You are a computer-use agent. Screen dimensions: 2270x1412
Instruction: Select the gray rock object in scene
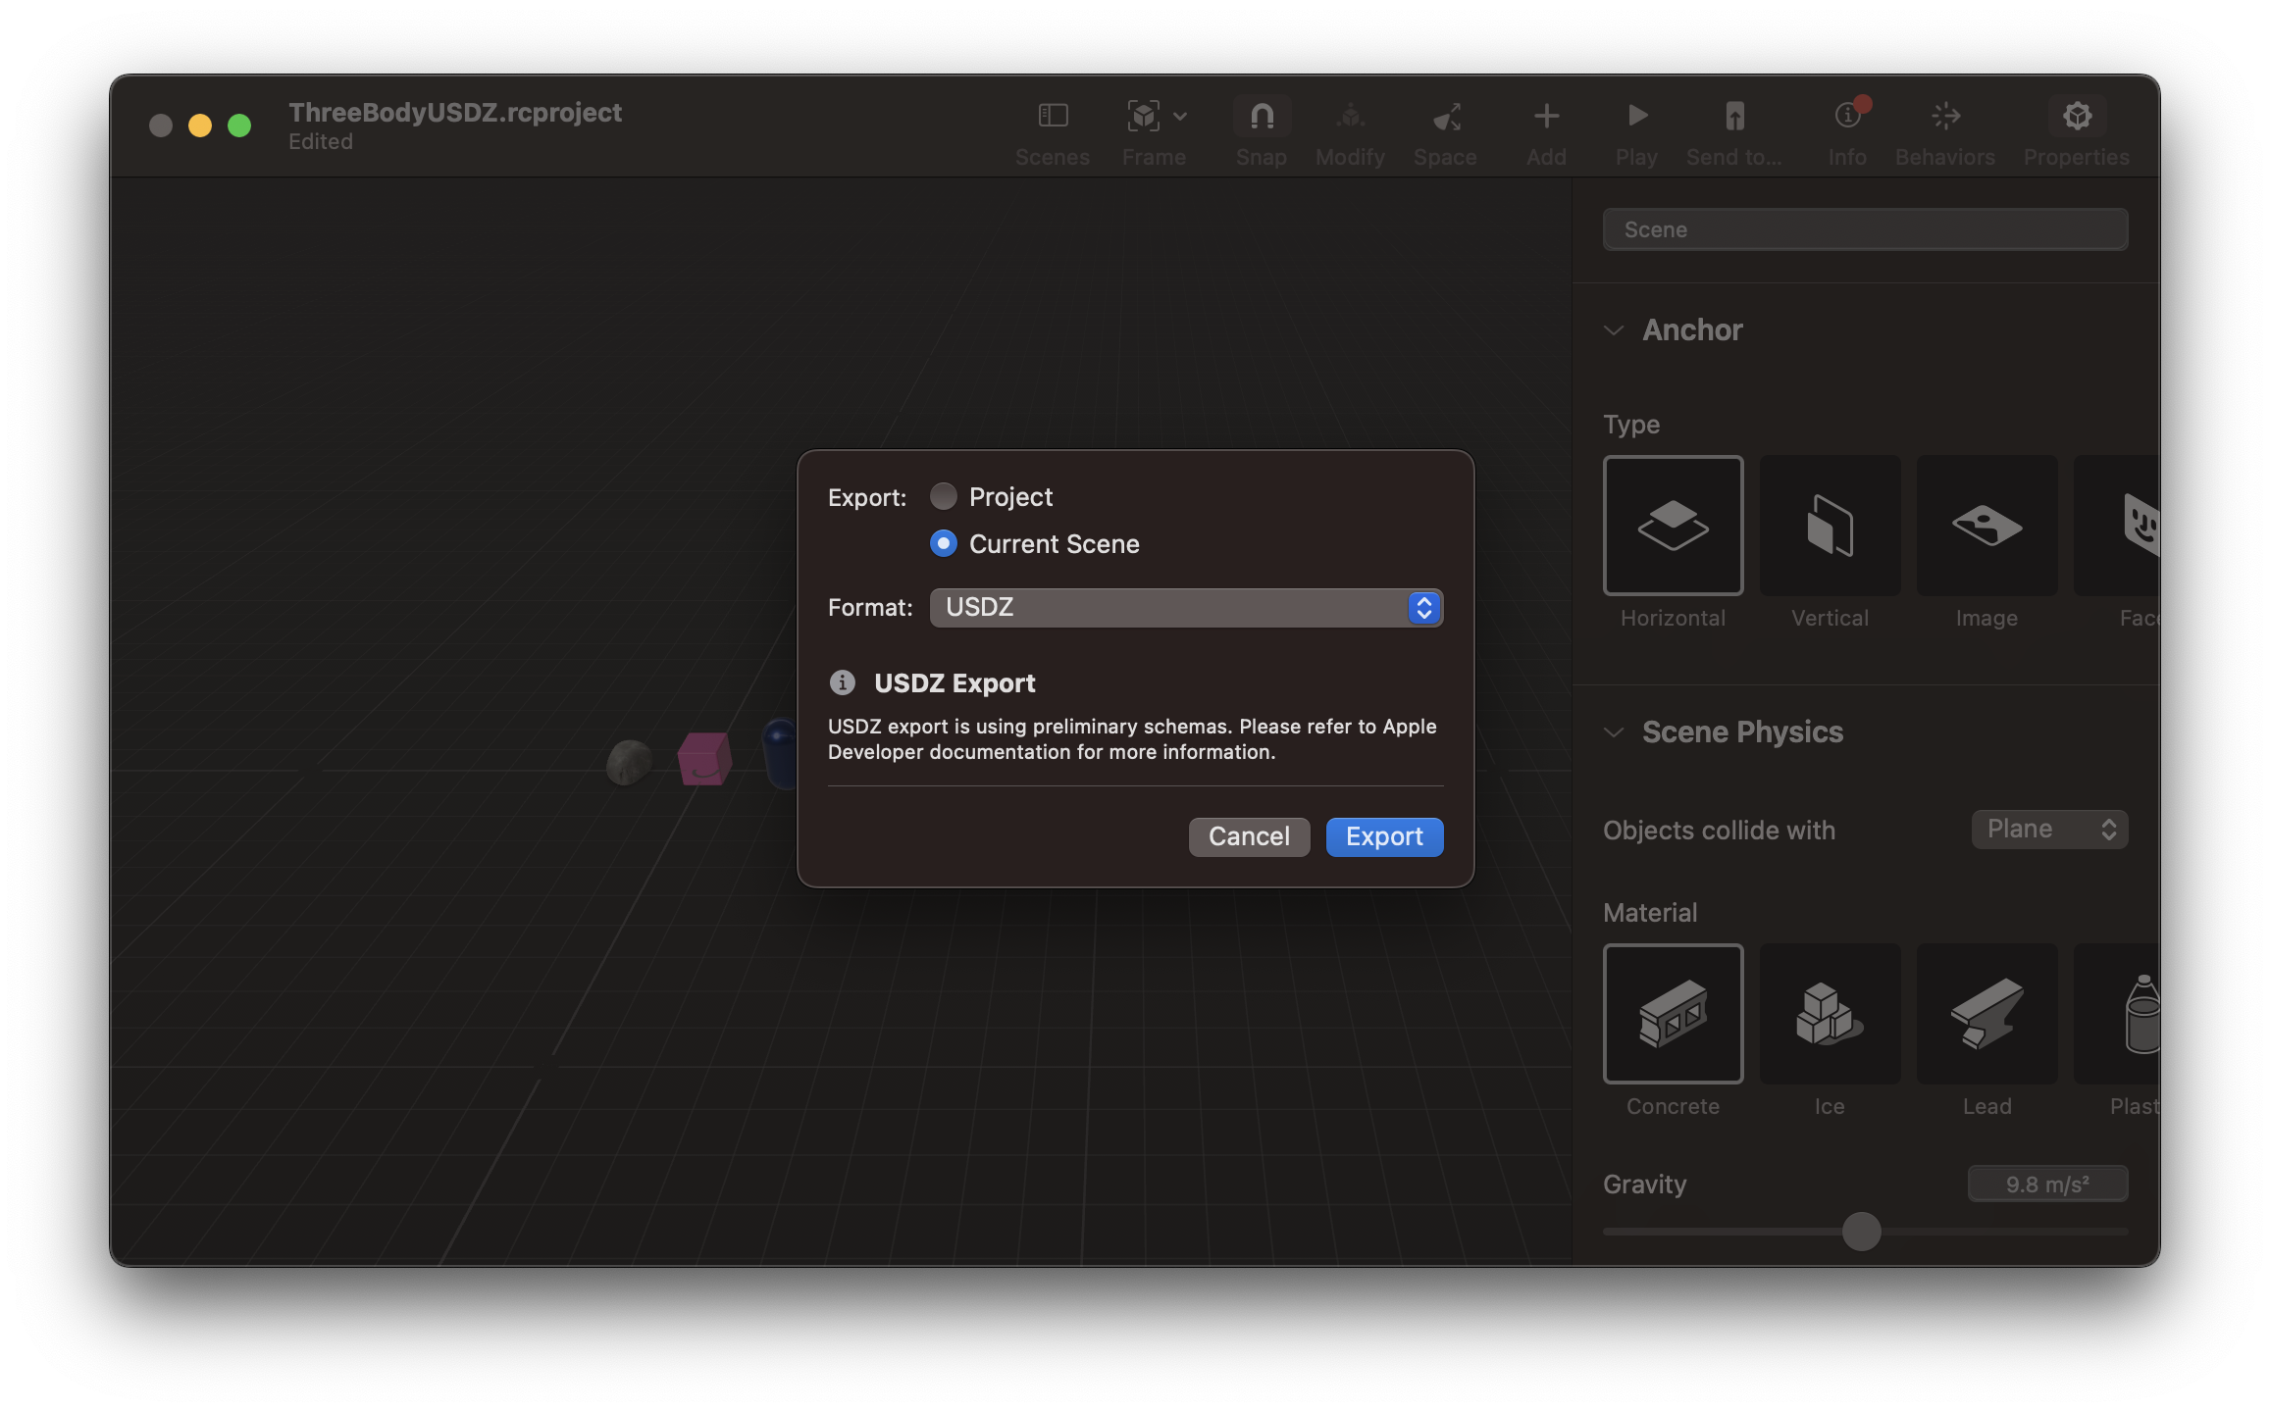(629, 762)
